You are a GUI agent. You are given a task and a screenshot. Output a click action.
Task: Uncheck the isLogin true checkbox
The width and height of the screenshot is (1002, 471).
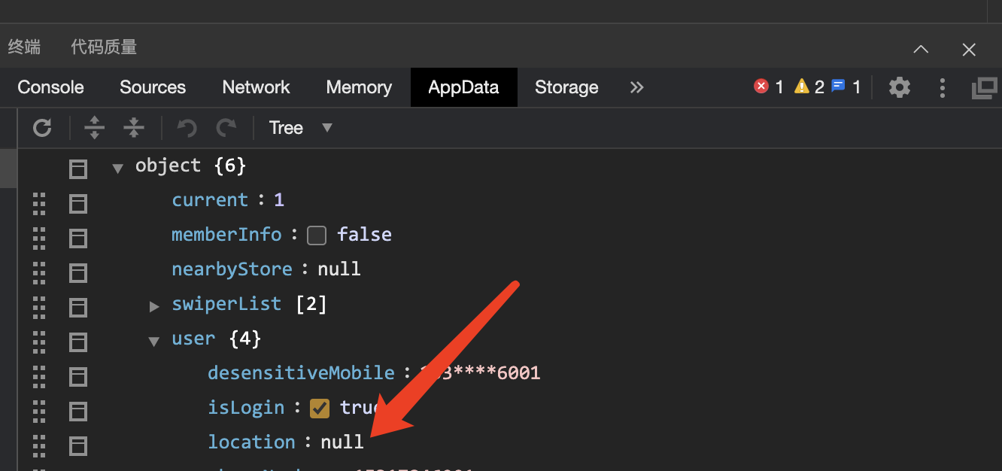click(x=320, y=408)
